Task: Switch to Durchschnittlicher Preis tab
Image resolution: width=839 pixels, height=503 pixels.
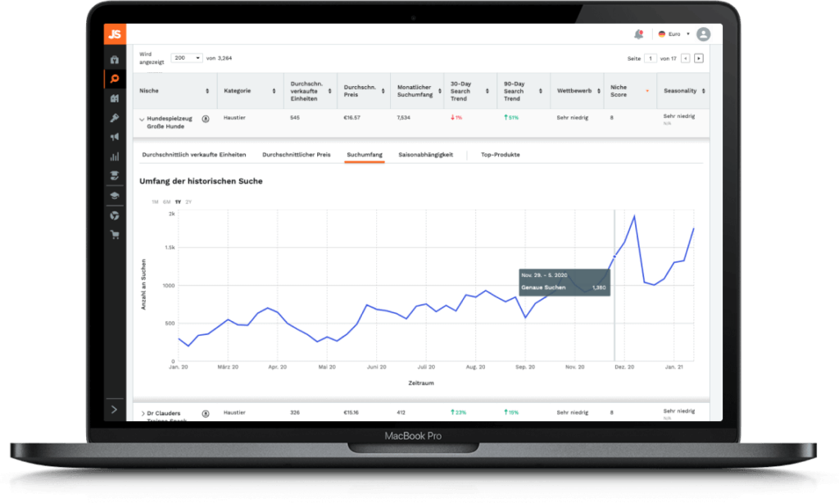Action: (x=296, y=155)
